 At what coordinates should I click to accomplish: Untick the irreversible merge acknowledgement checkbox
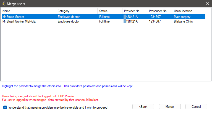click(x=5, y=108)
